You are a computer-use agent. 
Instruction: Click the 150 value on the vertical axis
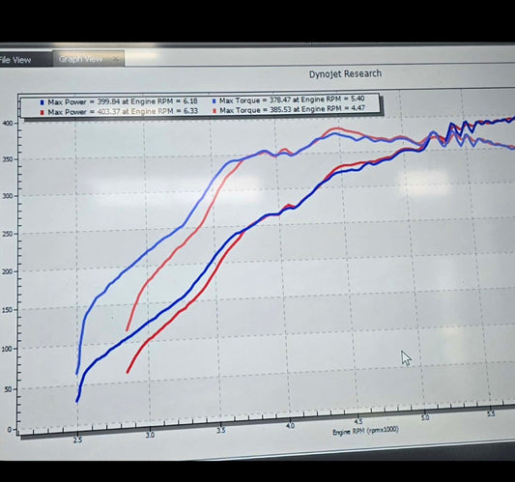[x=7, y=310]
